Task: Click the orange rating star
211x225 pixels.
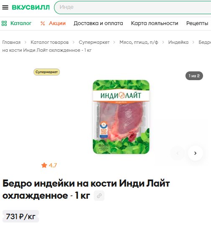Action: pyautogui.click(x=44, y=165)
